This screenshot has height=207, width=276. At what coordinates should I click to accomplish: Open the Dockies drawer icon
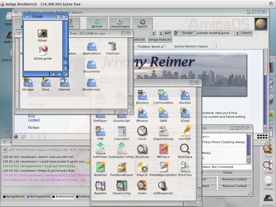(x=185, y=95)
